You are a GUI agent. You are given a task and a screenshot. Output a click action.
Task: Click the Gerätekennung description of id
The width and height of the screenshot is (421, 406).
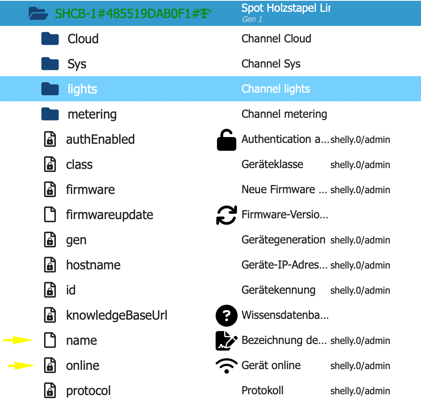(x=278, y=291)
